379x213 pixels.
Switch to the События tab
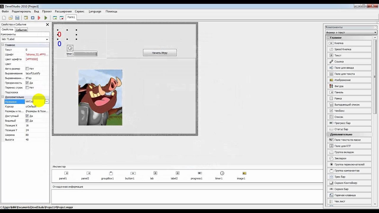(21, 30)
